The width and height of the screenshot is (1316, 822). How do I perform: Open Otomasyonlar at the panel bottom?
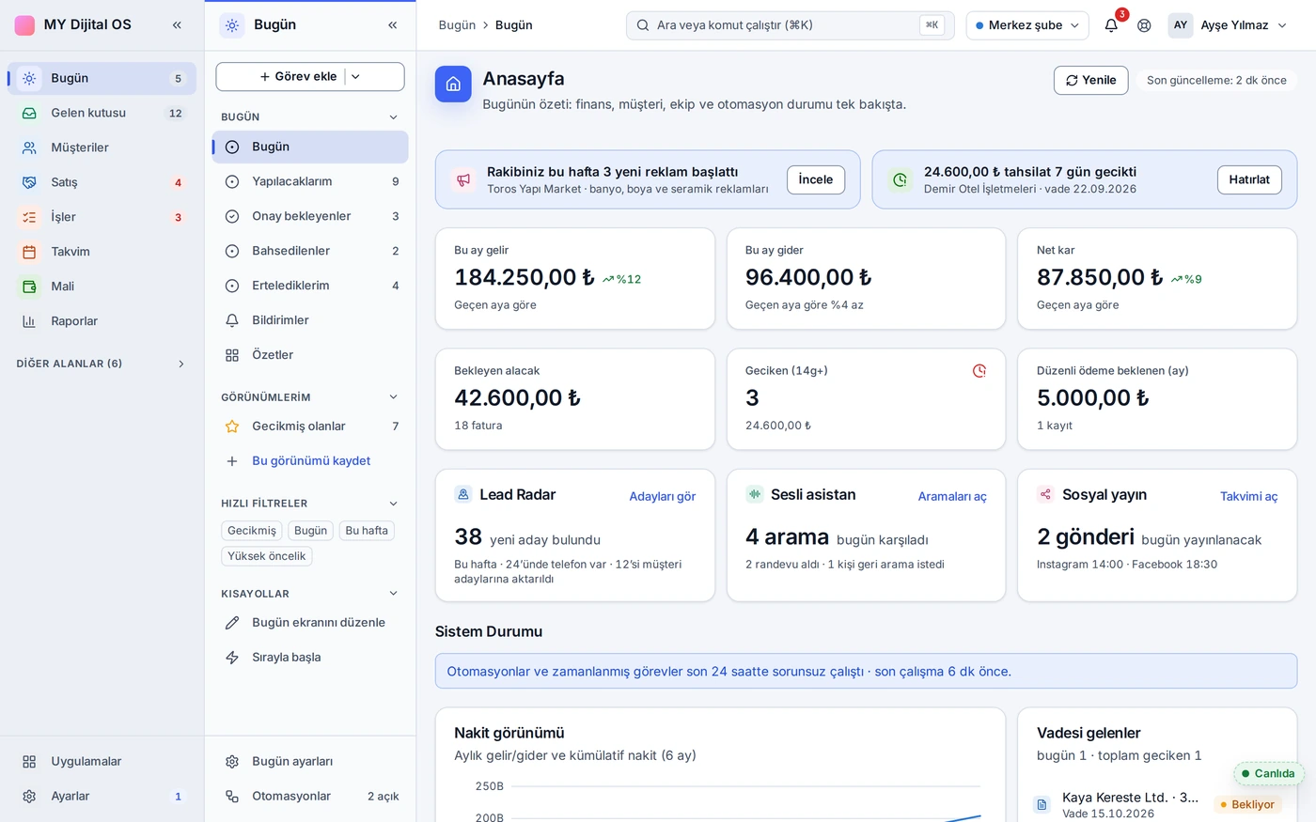tap(310, 796)
